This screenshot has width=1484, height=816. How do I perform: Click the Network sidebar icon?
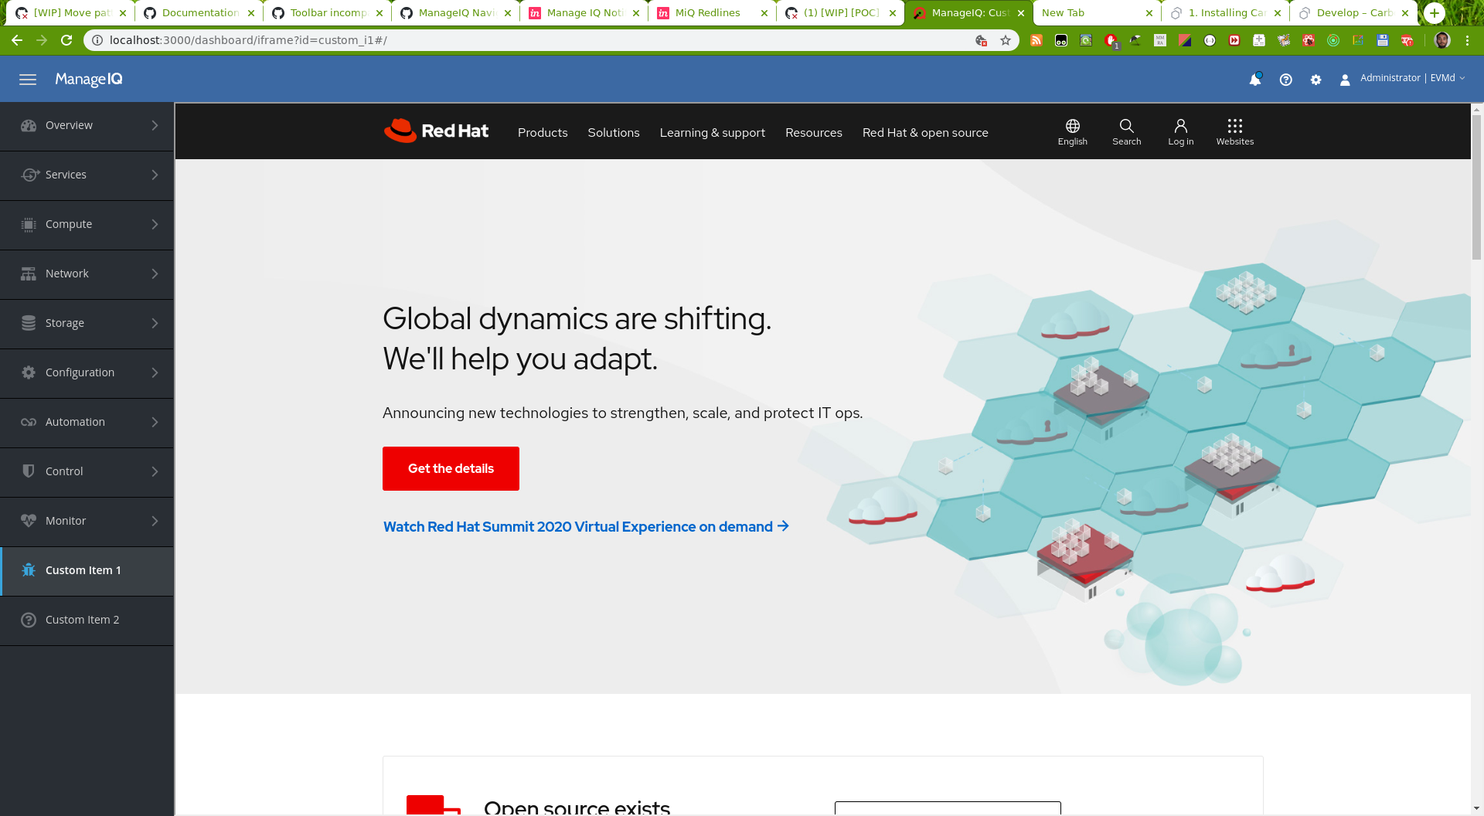pyautogui.click(x=29, y=274)
